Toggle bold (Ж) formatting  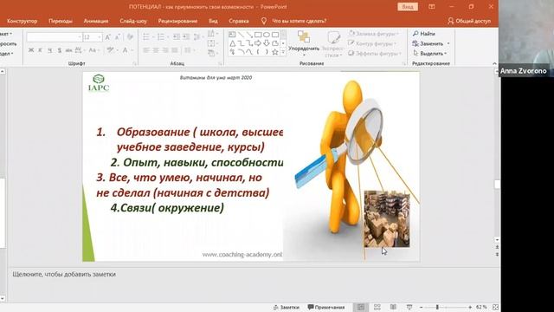tap(31, 50)
